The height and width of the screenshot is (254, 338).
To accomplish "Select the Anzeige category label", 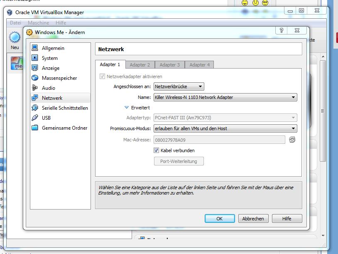I will (51, 68).
